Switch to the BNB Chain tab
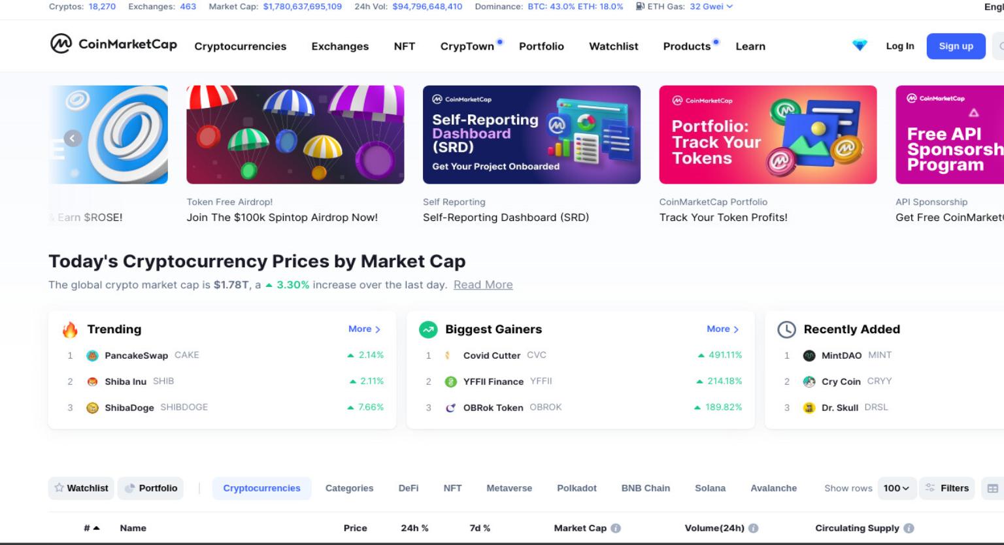 pos(645,488)
